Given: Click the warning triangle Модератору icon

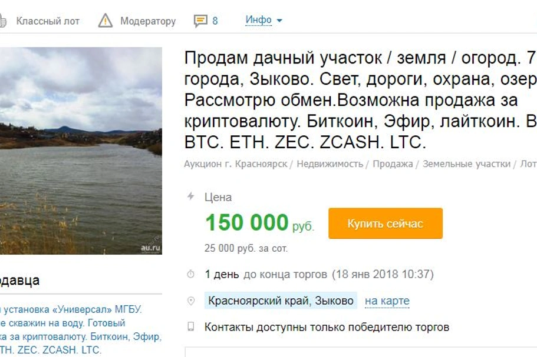Looking at the screenshot, I should (x=106, y=21).
